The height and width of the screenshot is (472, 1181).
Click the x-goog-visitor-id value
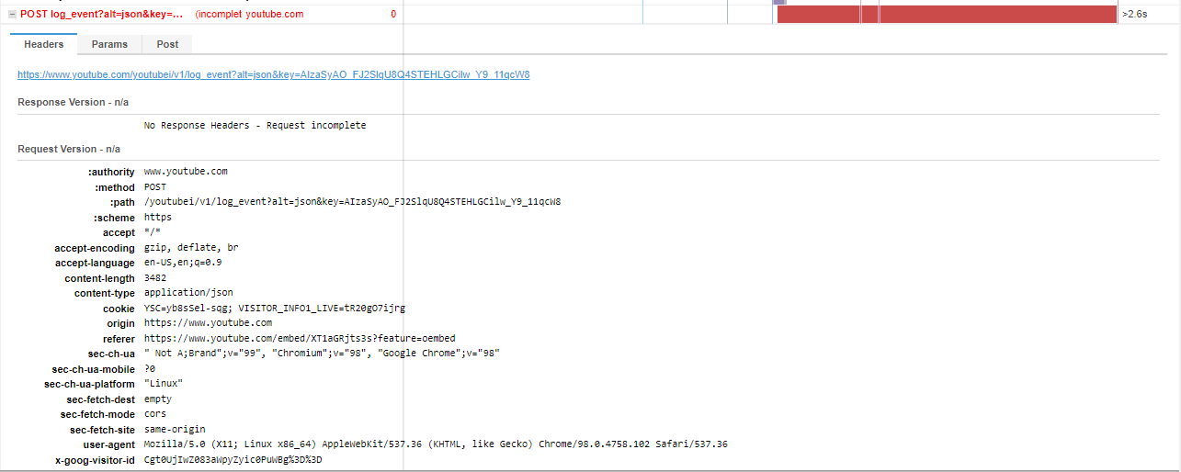tap(233, 460)
